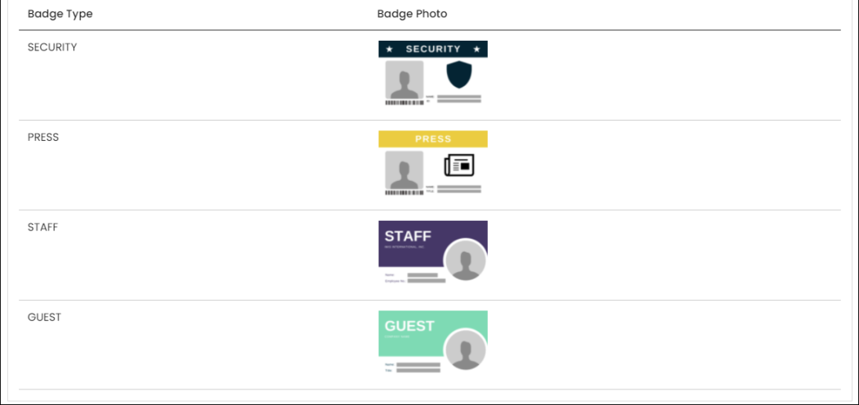The height and width of the screenshot is (405, 859).
Task: Select the GUEST badge type row
Action: pos(429,345)
